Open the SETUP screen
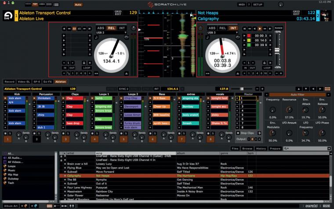 [x=258, y=4]
